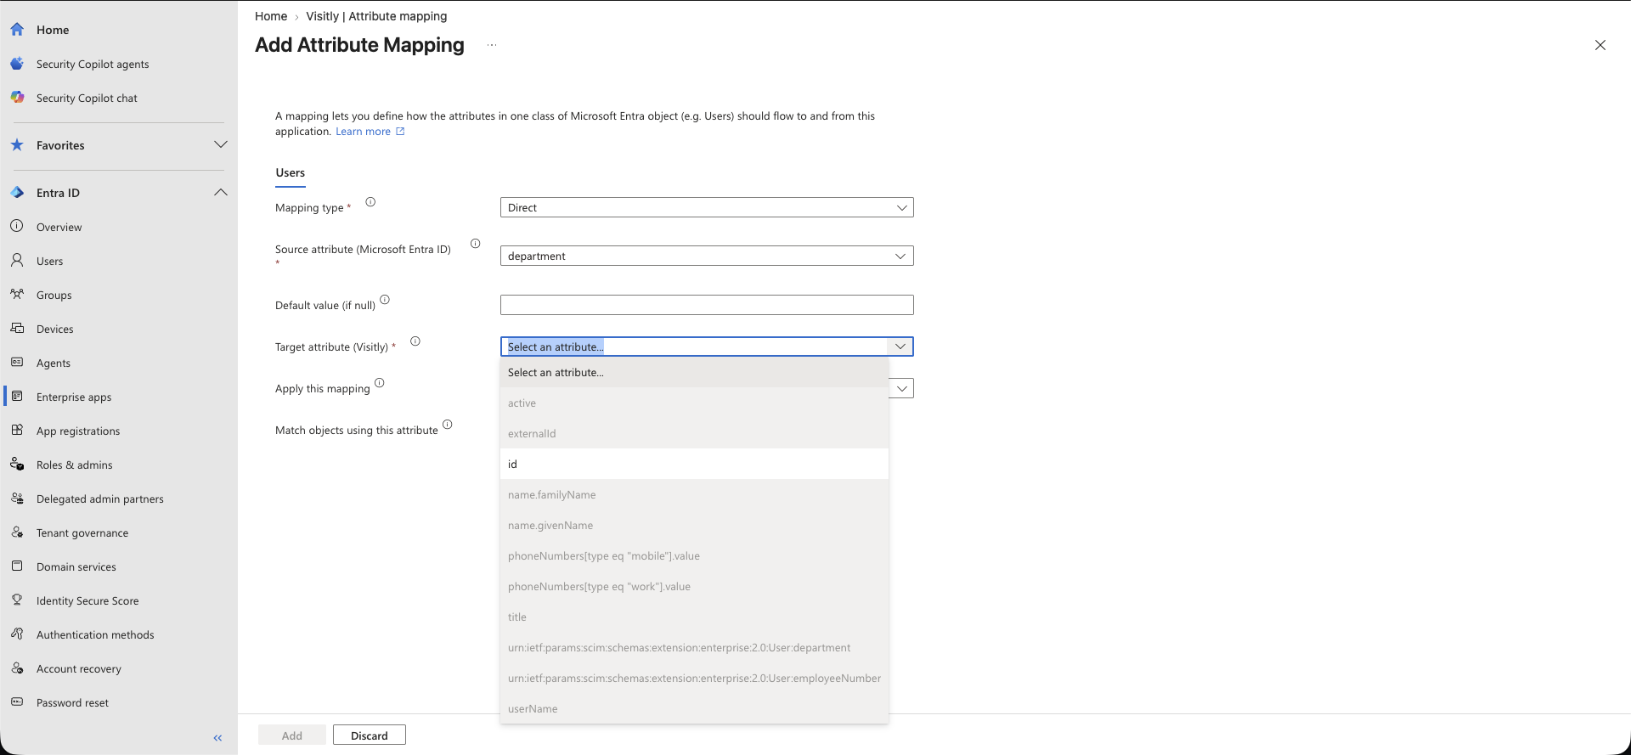Click the Domain services icon
Image resolution: width=1631 pixels, height=755 pixels.
click(17, 566)
